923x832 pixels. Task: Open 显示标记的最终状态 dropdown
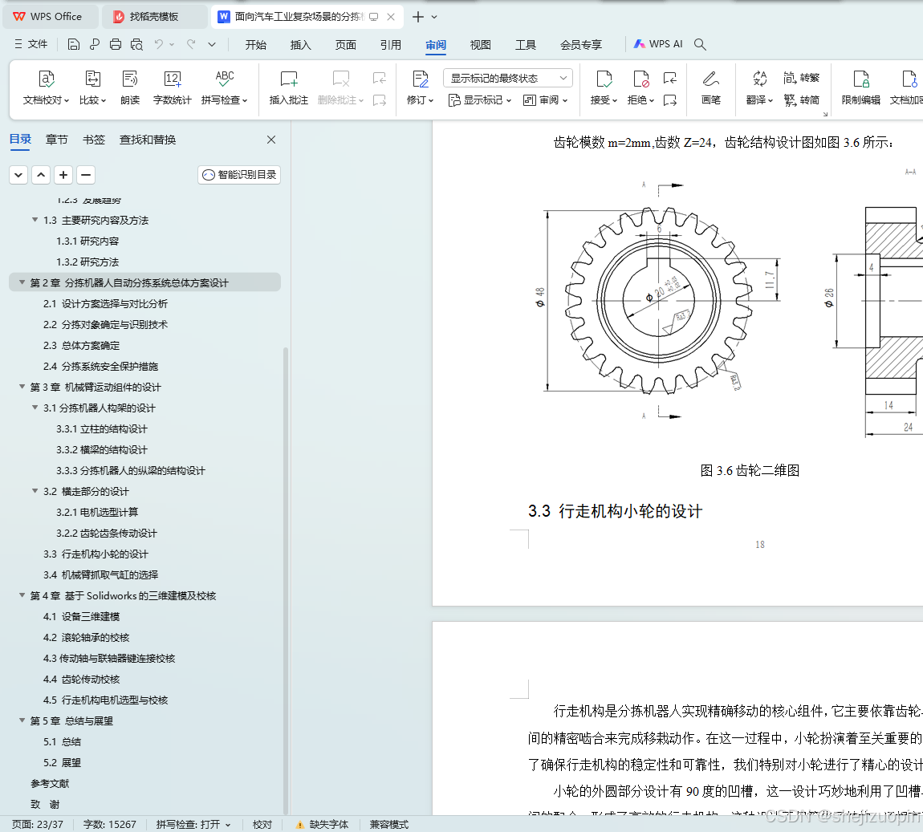(507, 79)
